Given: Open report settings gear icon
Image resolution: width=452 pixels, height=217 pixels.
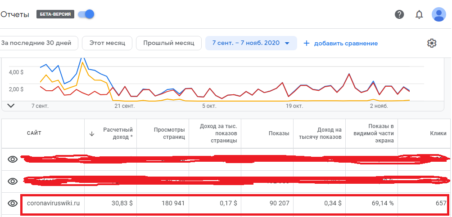Looking at the screenshot, I should pyautogui.click(x=432, y=43).
